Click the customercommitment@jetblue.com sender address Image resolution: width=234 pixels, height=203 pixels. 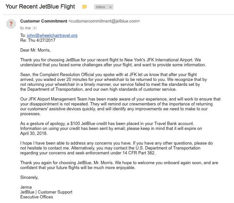(x=104, y=21)
